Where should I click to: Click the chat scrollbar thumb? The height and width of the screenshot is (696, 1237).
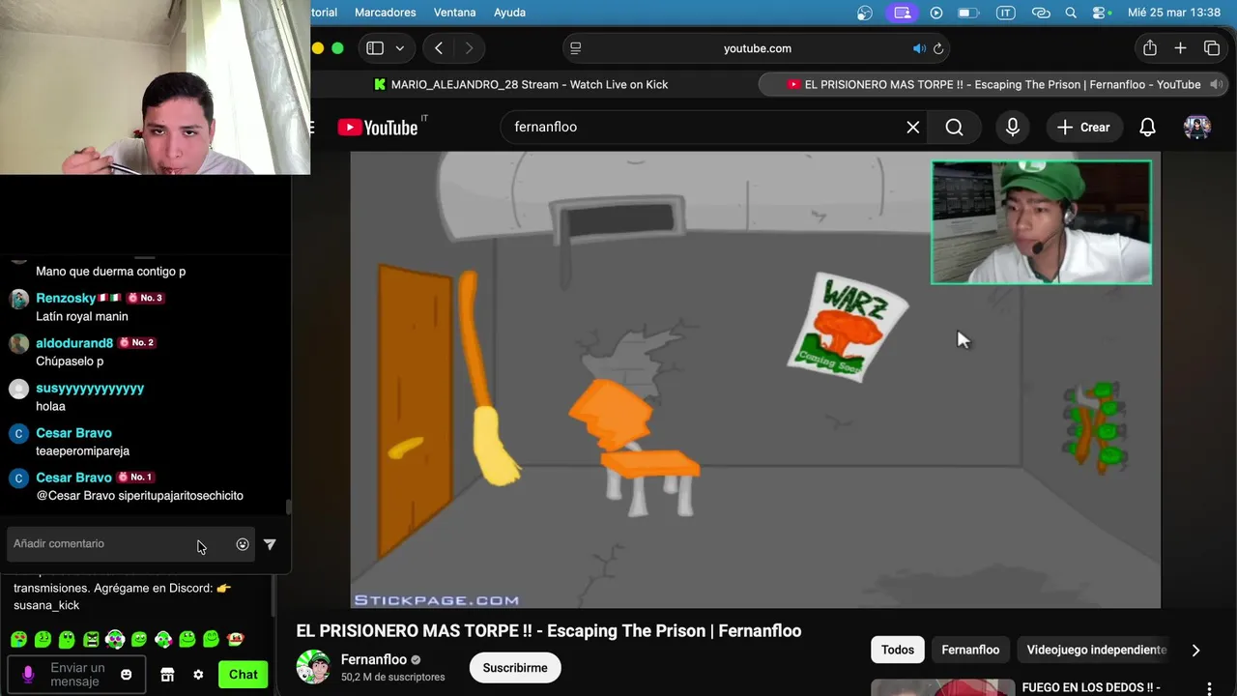pyautogui.click(x=286, y=507)
